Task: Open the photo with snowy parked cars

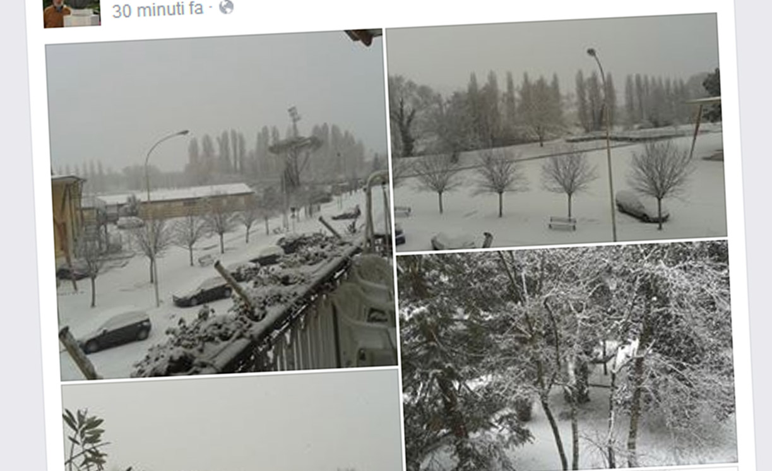Action: [x=221, y=205]
